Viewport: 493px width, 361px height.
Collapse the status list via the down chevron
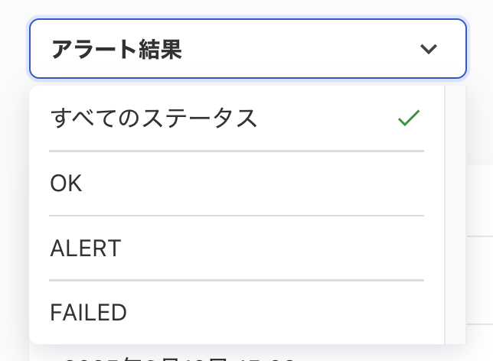(x=429, y=50)
